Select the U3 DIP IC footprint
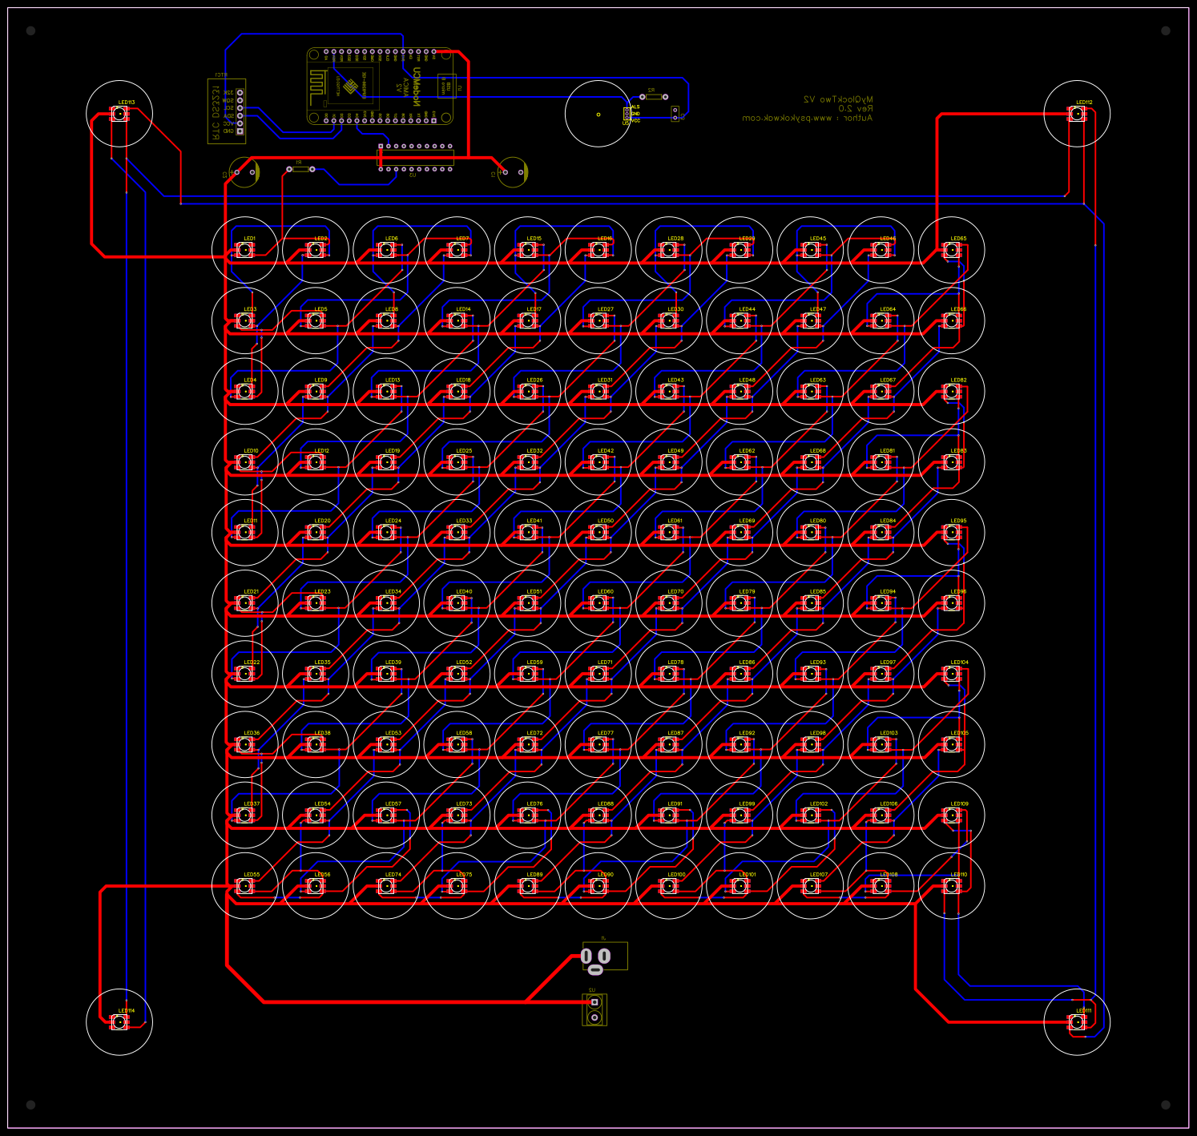The width and height of the screenshot is (1197, 1136). click(415, 158)
